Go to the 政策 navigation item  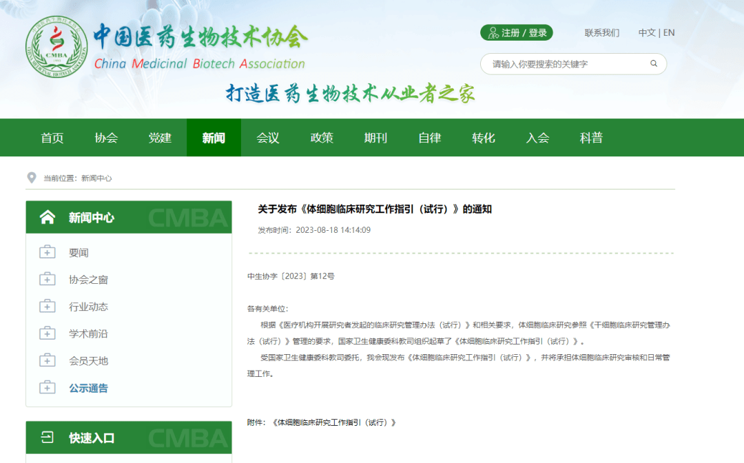coord(322,138)
